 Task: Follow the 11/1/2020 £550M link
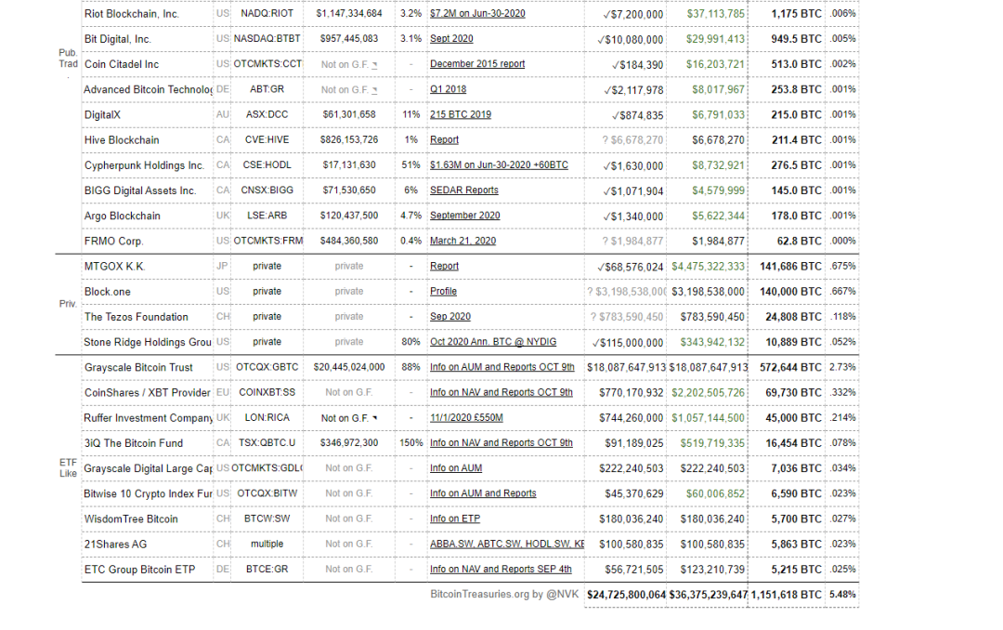(x=466, y=417)
